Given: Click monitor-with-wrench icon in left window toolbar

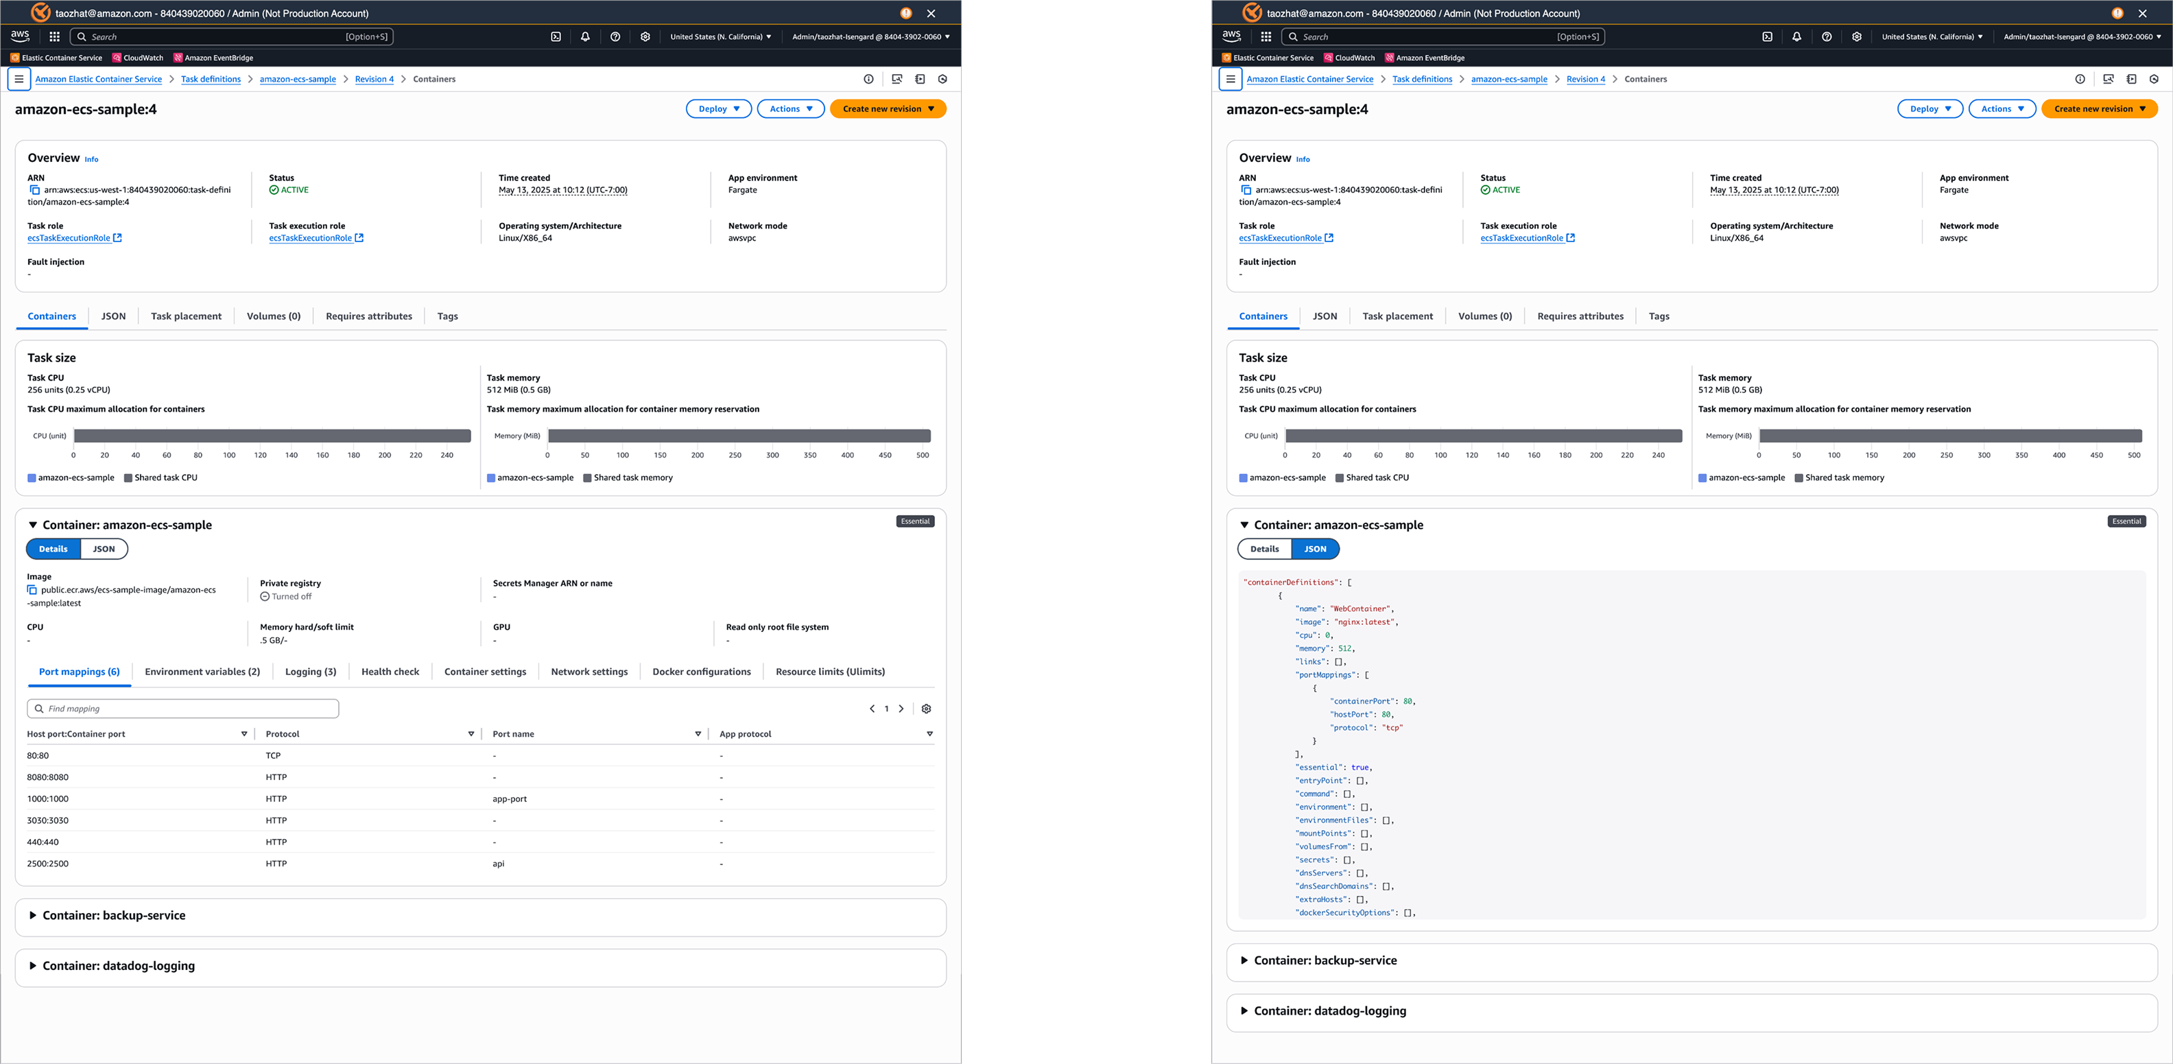Looking at the screenshot, I should tap(896, 80).
